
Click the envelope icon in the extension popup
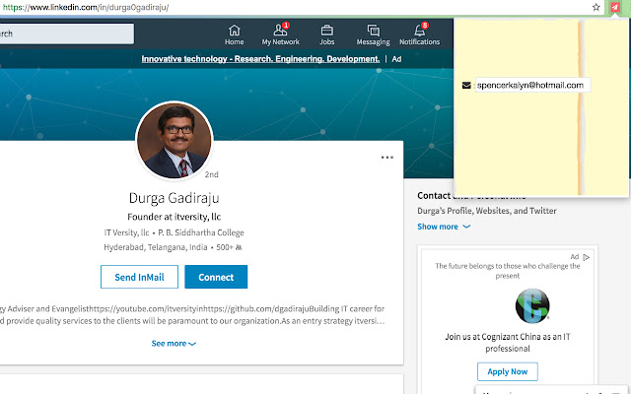465,86
